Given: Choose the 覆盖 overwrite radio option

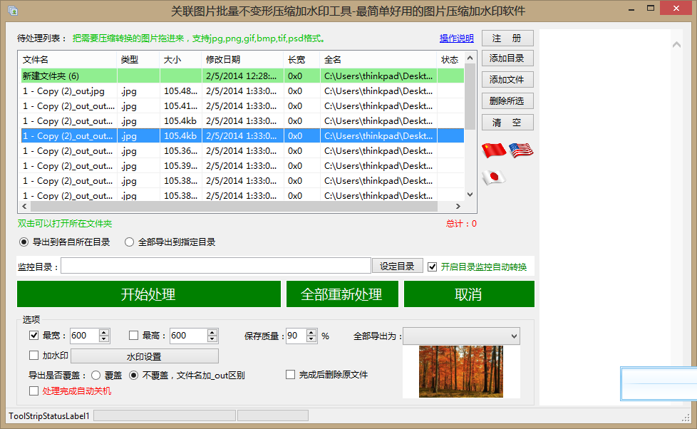Looking at the screenshot, I should [95, 376].
